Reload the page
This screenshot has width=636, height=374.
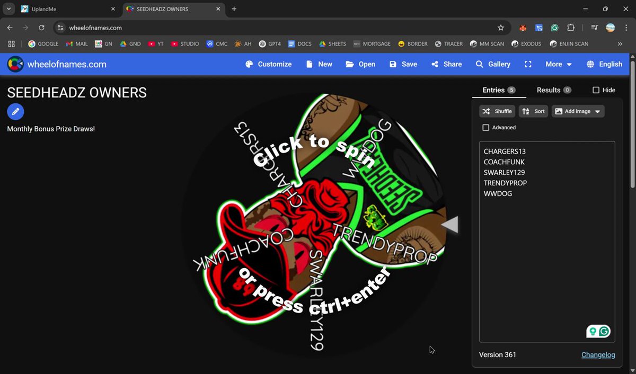point(41,28)
